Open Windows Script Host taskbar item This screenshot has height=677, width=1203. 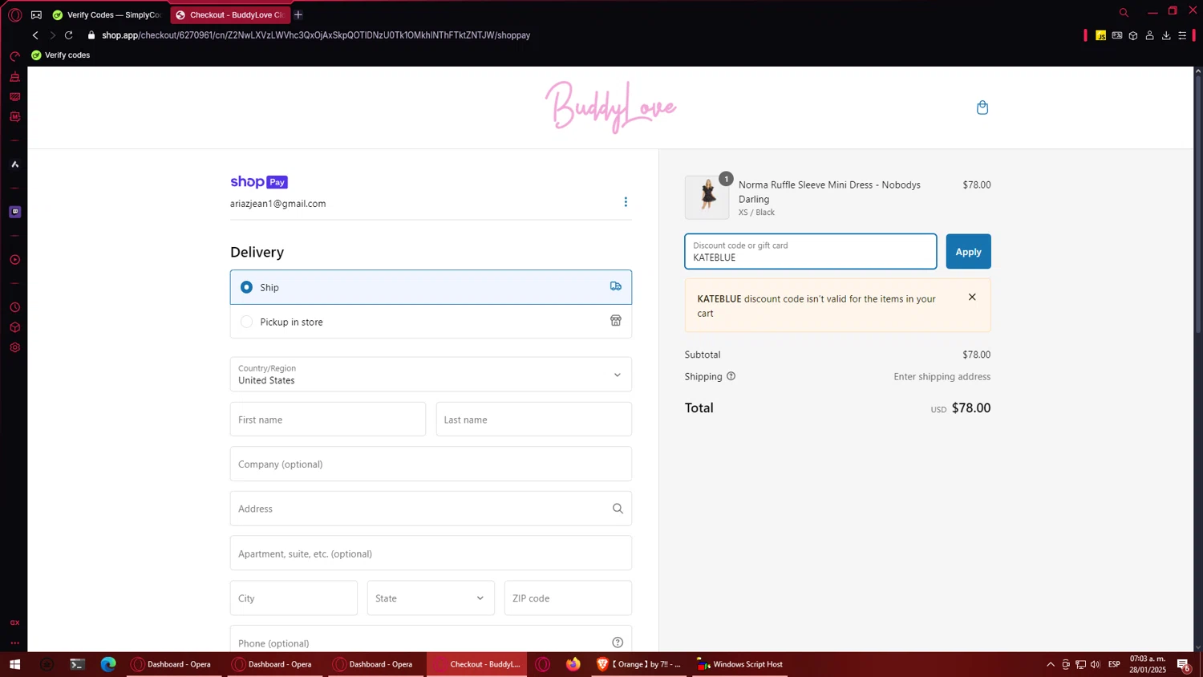740,664
